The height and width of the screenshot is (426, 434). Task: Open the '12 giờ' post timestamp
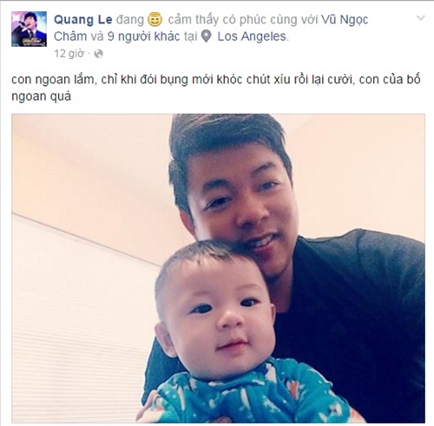69,54
